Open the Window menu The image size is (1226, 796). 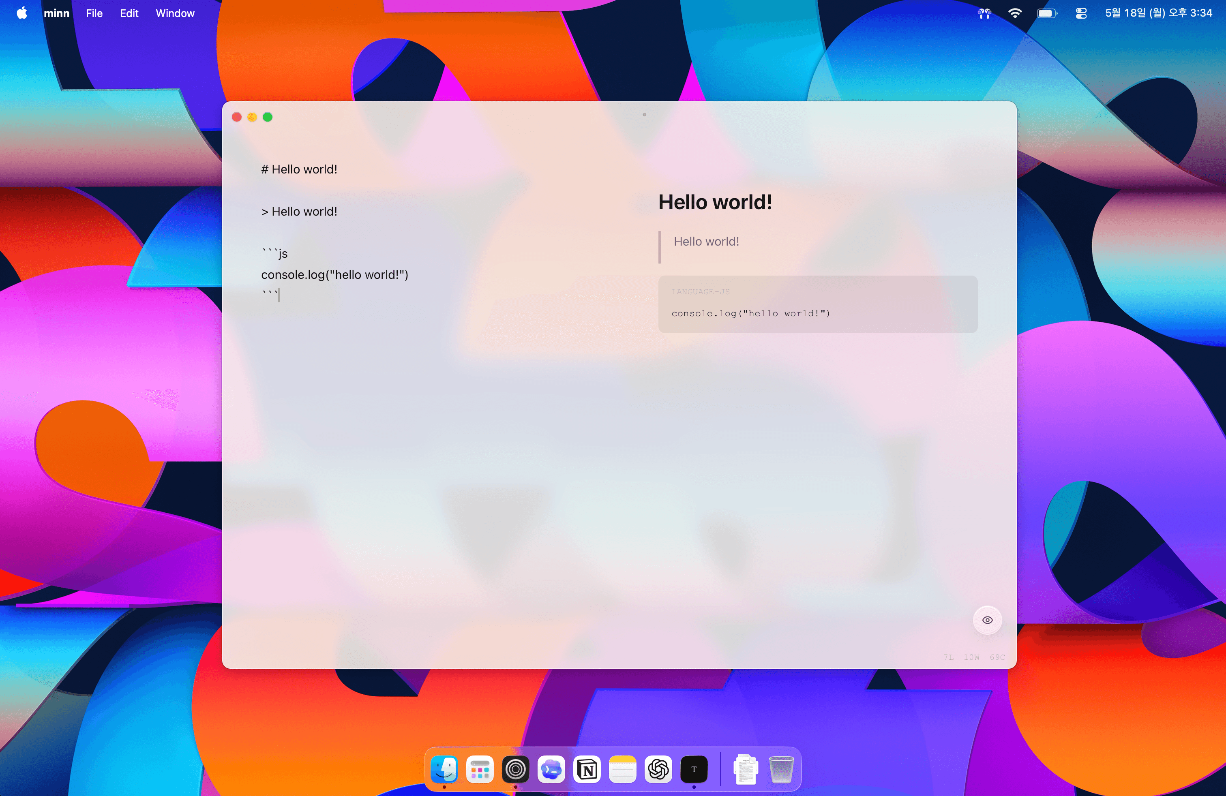pos(175,13)
